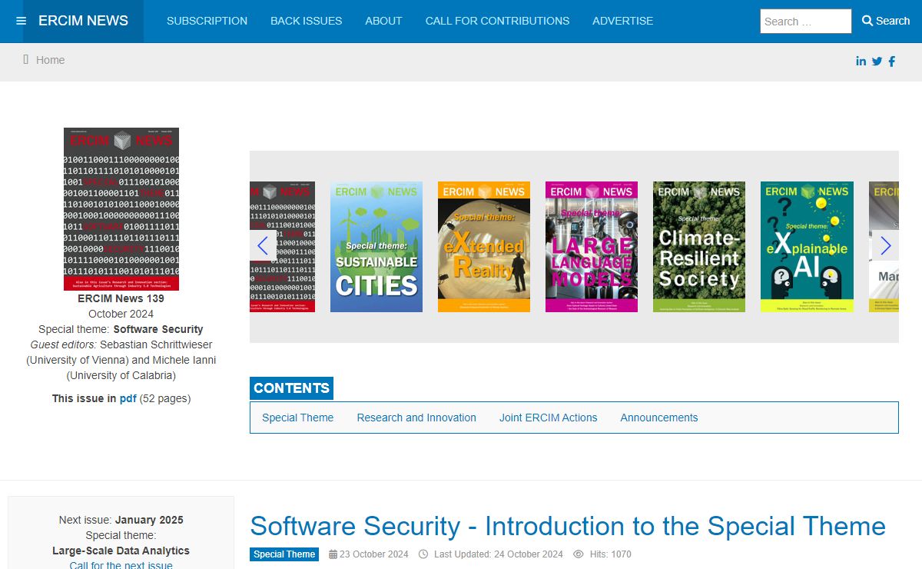Open Software Security cover in carousel
The height and width of the screenshot is (569, 922).
click(x=282, y=247)
